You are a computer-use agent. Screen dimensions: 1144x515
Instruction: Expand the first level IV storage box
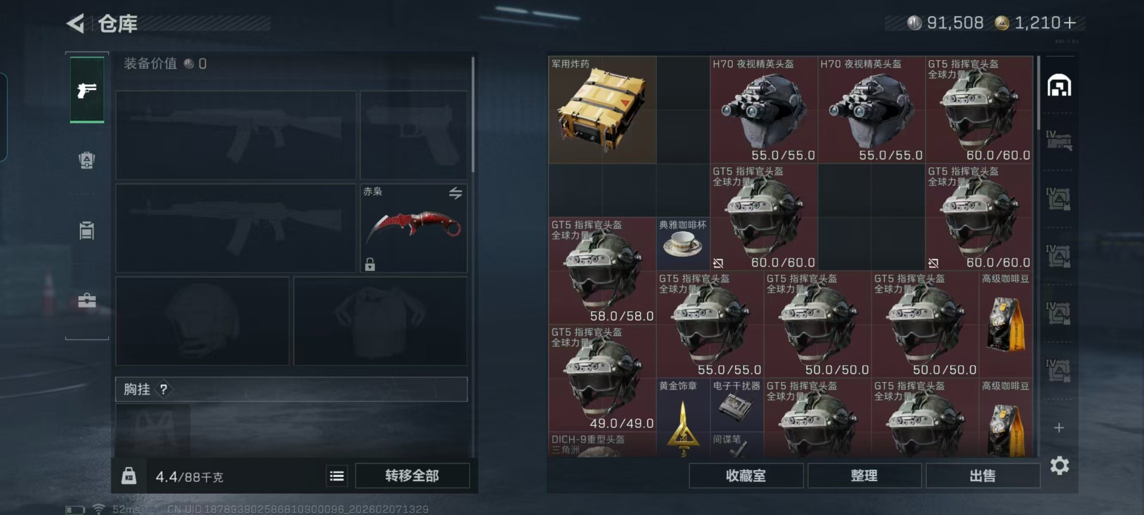[1059, 140]
